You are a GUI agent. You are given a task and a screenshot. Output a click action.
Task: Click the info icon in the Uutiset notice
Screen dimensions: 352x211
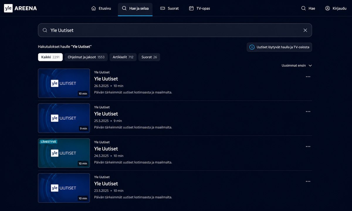point(252,47)
